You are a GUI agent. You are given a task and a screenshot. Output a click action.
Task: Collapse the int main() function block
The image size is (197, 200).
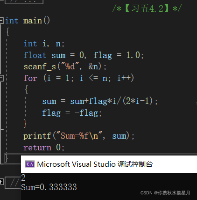1,21
